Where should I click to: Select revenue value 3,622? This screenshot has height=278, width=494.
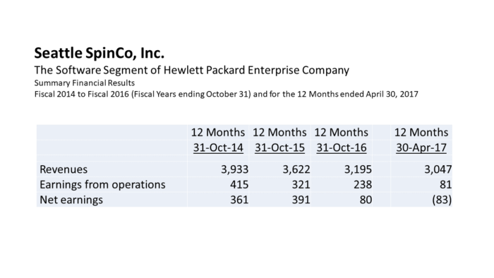click(296, 169)
